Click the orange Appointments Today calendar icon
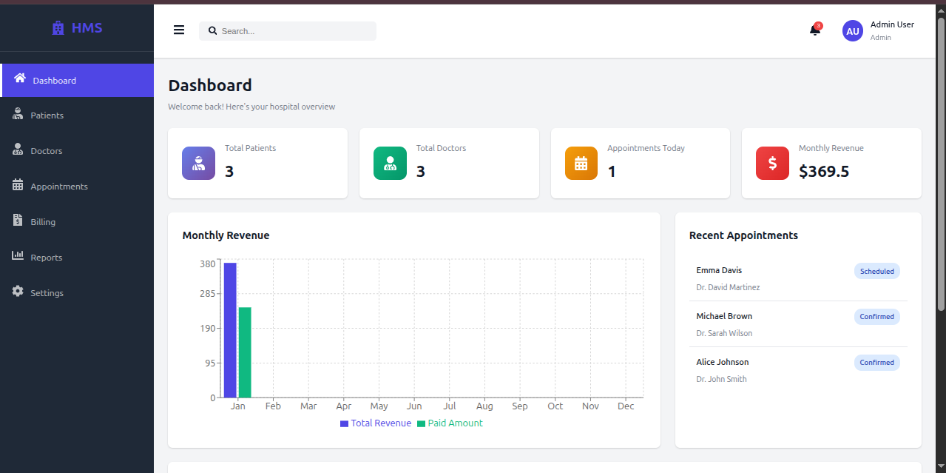The image size is (946, 473). (581, 163)
